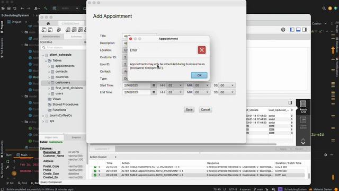
Task: Open Git tool window tab
Action: (x=10, y=183)
